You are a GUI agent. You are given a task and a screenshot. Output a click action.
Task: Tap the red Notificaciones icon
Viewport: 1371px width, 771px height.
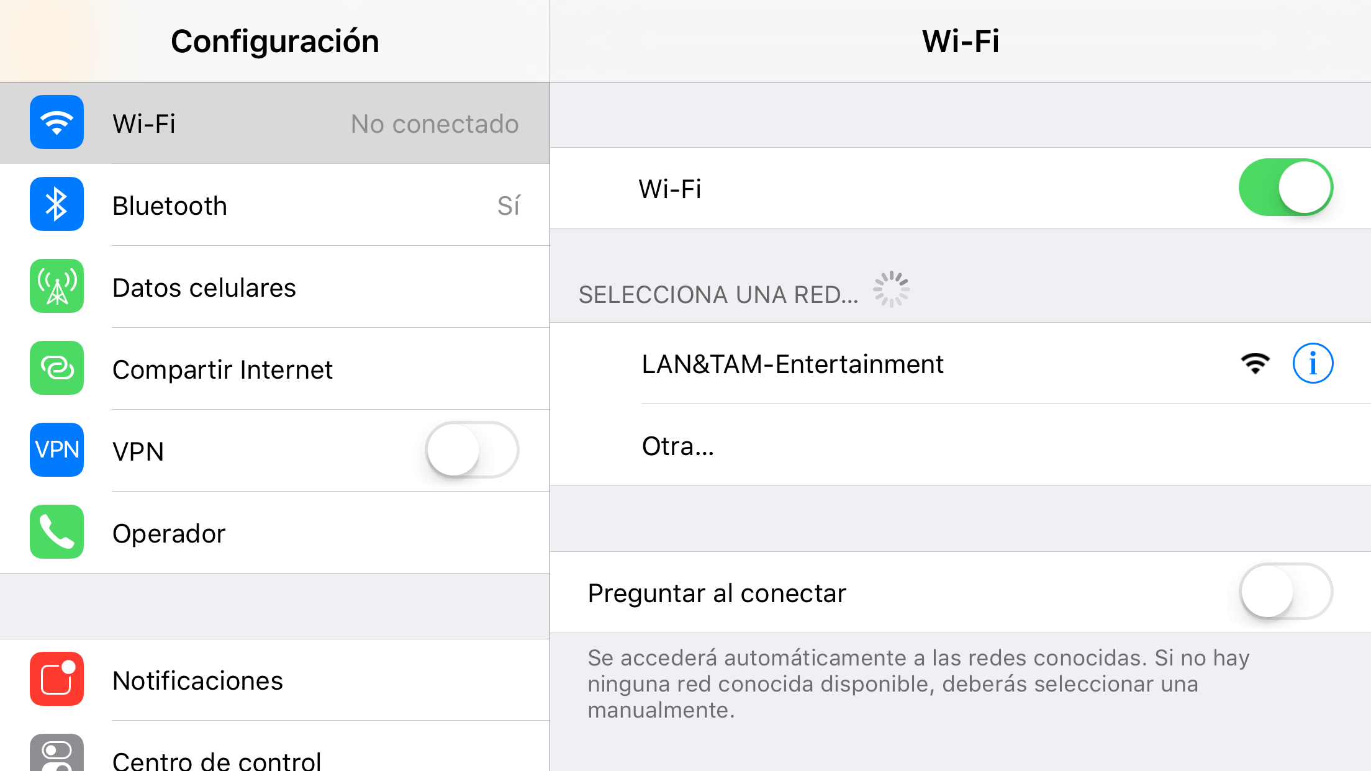click(57, 679)
